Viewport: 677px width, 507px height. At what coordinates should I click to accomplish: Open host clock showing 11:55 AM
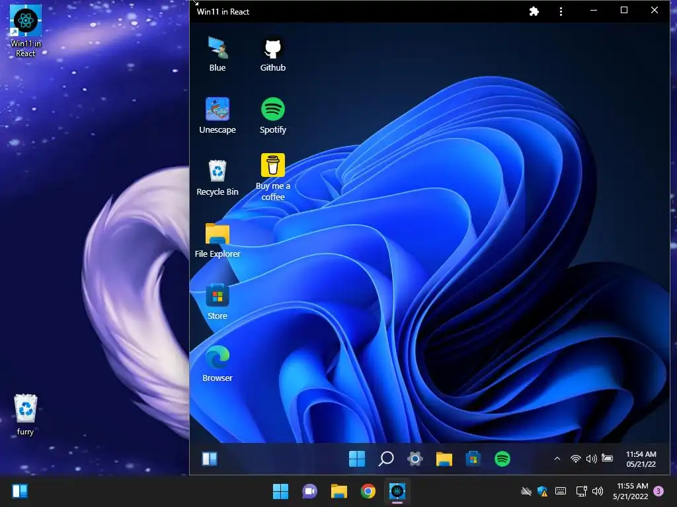631,491
